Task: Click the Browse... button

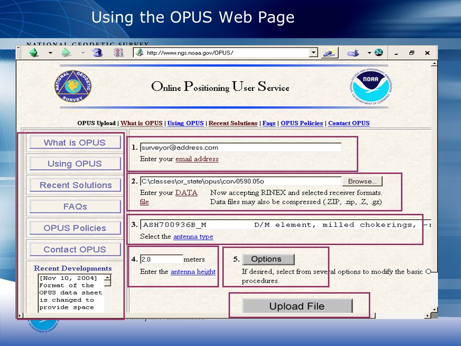Action: pos(362,181)
